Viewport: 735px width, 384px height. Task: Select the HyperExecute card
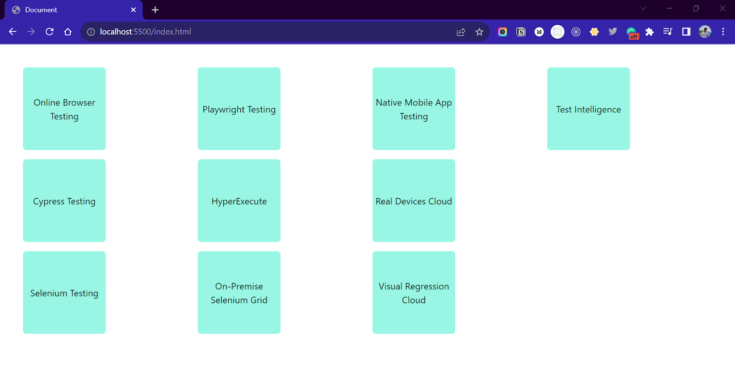(239, 200)
